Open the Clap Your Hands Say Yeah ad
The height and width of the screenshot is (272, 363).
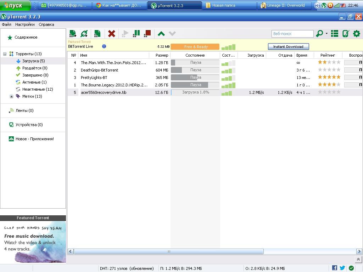pos(33,242)
